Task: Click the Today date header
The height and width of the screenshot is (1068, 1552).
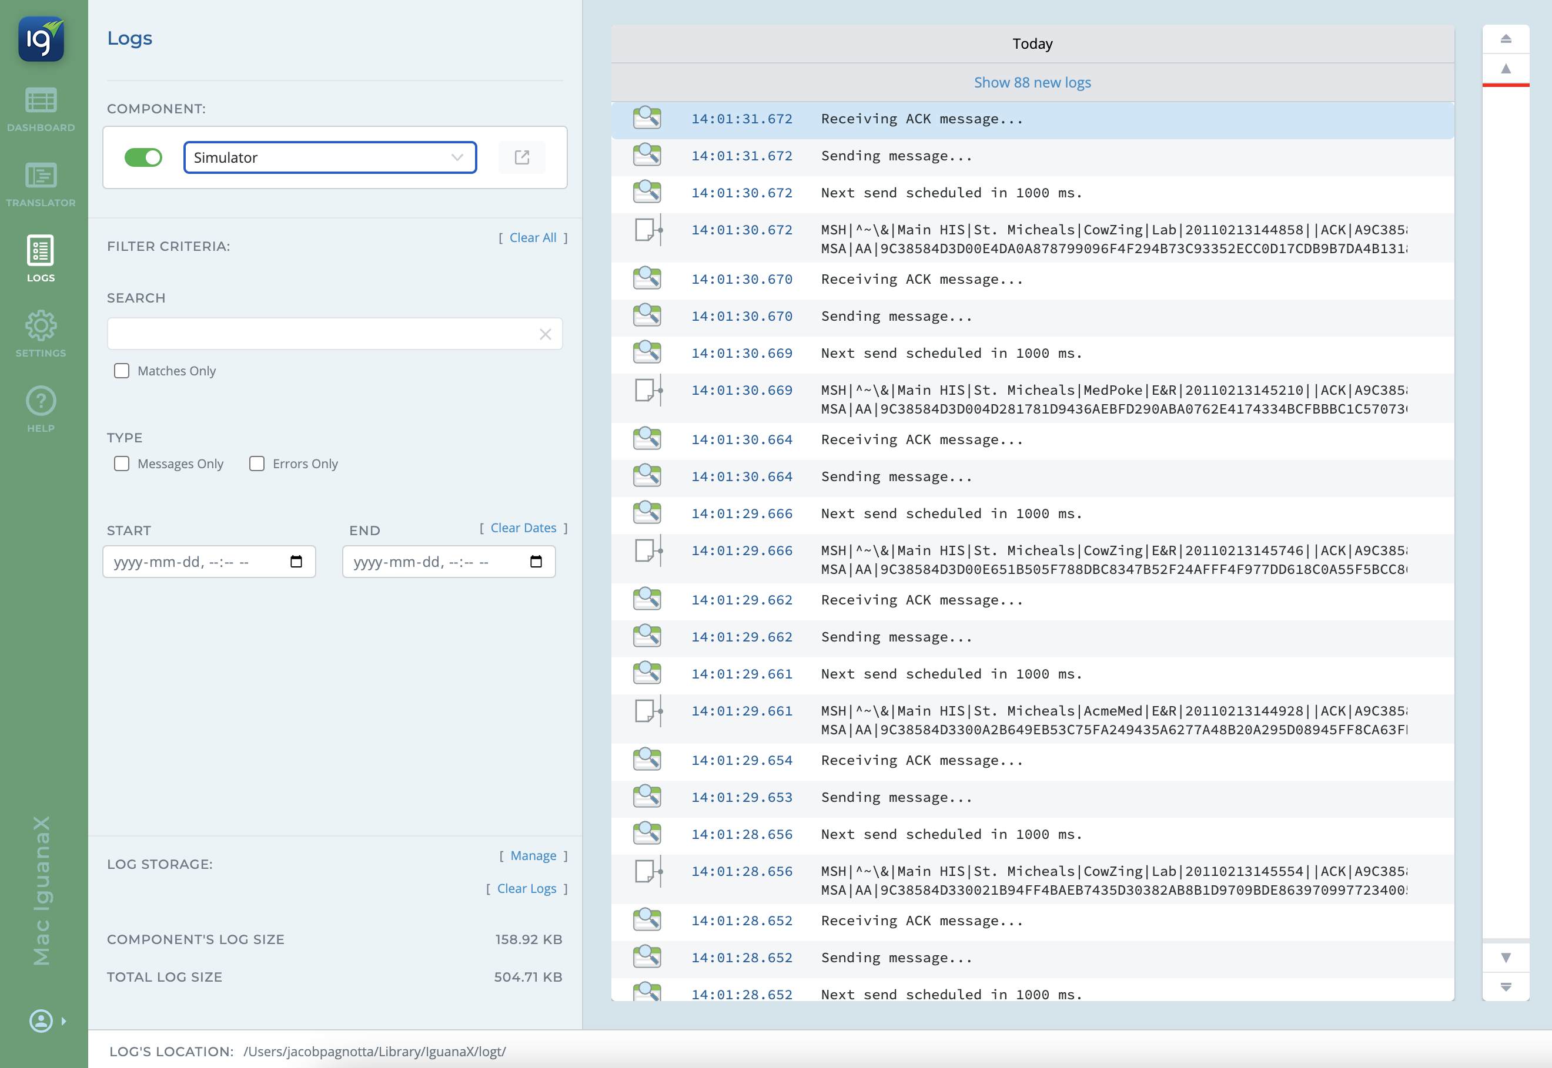Action: (1032, 43)
